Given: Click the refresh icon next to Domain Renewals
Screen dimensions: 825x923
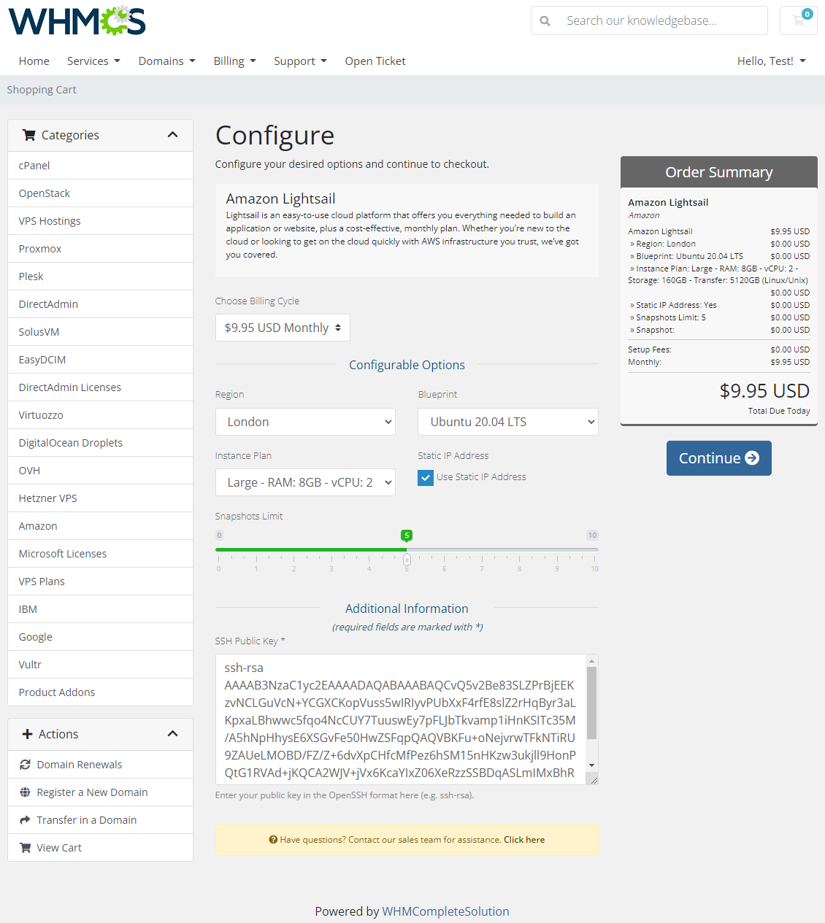Looking at the screenshot, I should [x=26, y=764].
